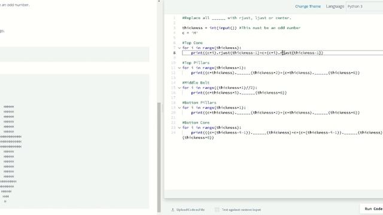Click the "c = 'H'" code line

(x=190, y=33)
